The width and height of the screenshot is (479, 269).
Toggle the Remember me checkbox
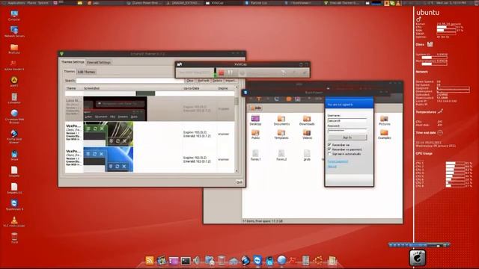(x=329, y=144)
